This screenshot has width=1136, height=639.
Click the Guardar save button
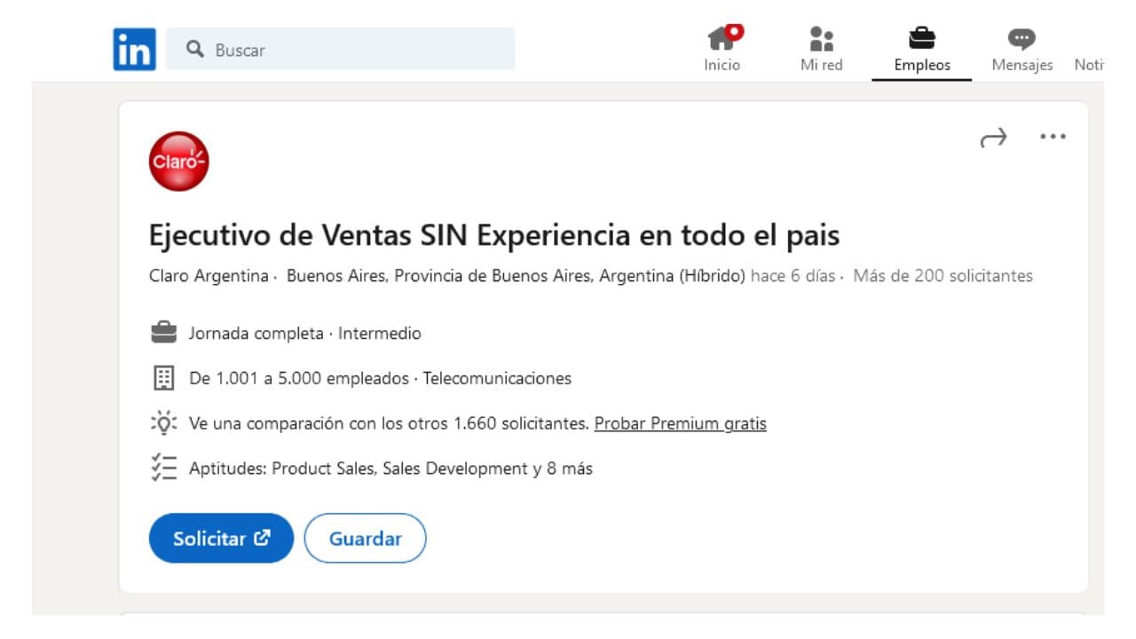coord(366,538)
